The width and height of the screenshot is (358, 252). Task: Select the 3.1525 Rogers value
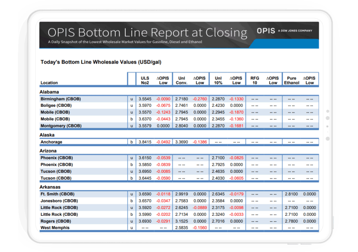tap(182, 221)
